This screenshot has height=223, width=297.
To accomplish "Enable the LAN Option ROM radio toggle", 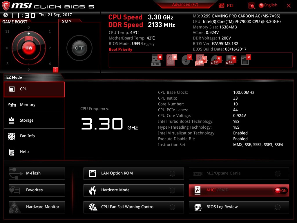I will coord(172,174).
